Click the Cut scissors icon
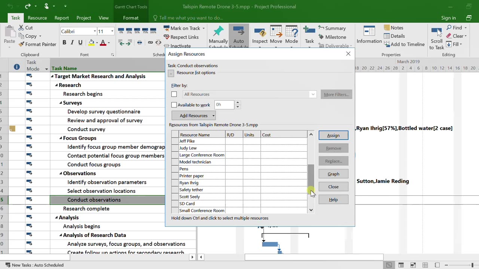479x269 pixels. [x=21, y=28]
